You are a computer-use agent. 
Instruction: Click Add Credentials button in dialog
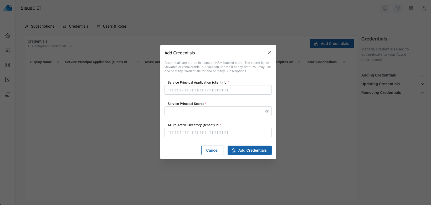[x=250, y=150]
